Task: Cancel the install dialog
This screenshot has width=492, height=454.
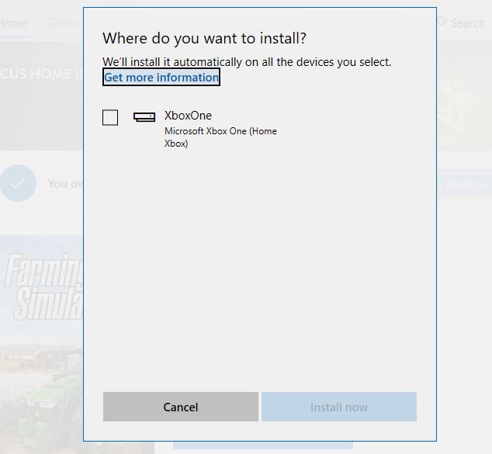Action: [181, 407]
